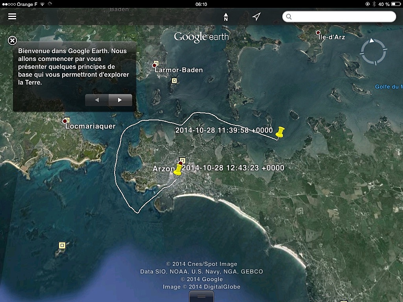Screen dimensions: 403x302
Task: Tap the Locmariaquer place label
Action: pos(90,126)
